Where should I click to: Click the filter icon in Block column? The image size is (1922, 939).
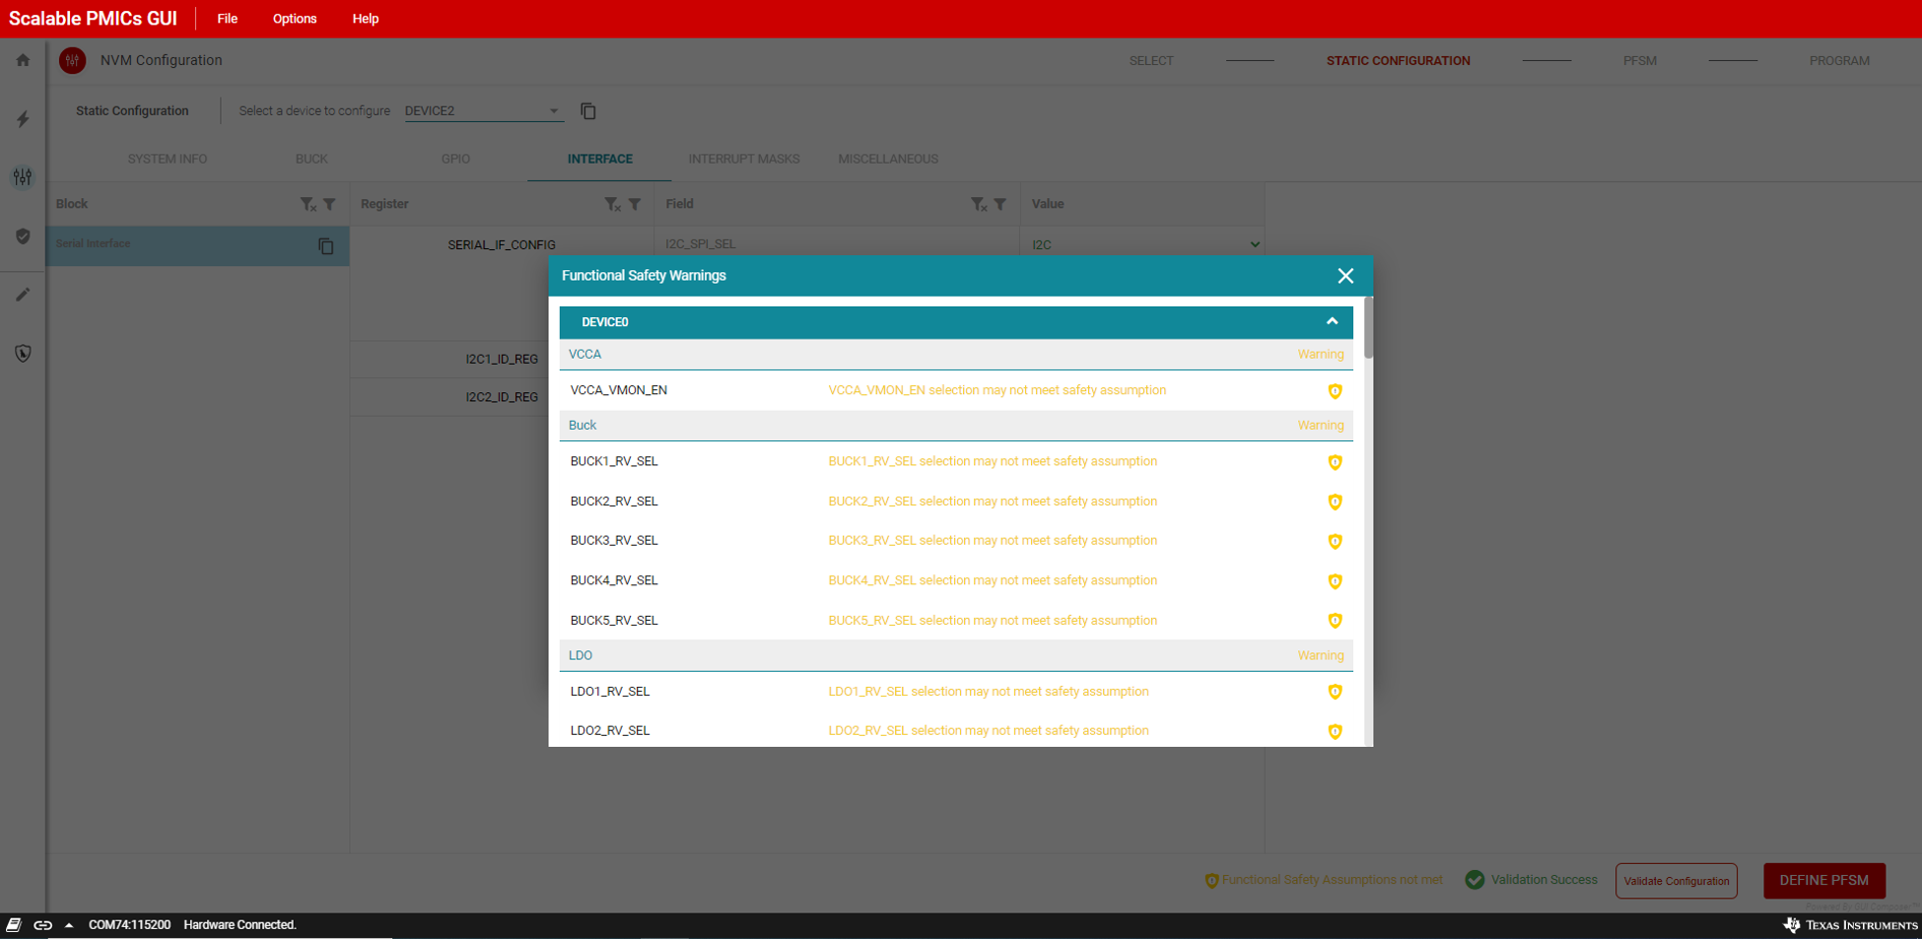(330, 204)
